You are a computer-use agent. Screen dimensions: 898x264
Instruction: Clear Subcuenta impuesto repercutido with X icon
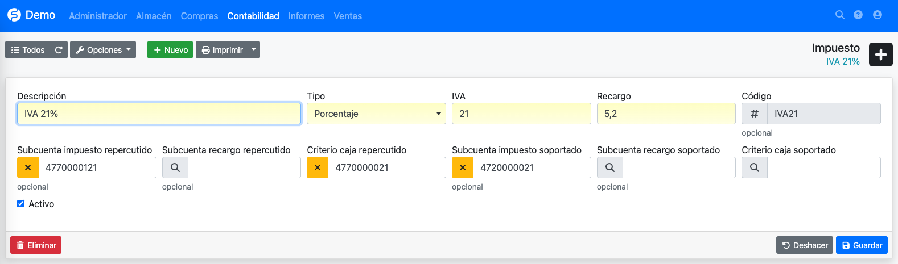click(x=28, y=167)
